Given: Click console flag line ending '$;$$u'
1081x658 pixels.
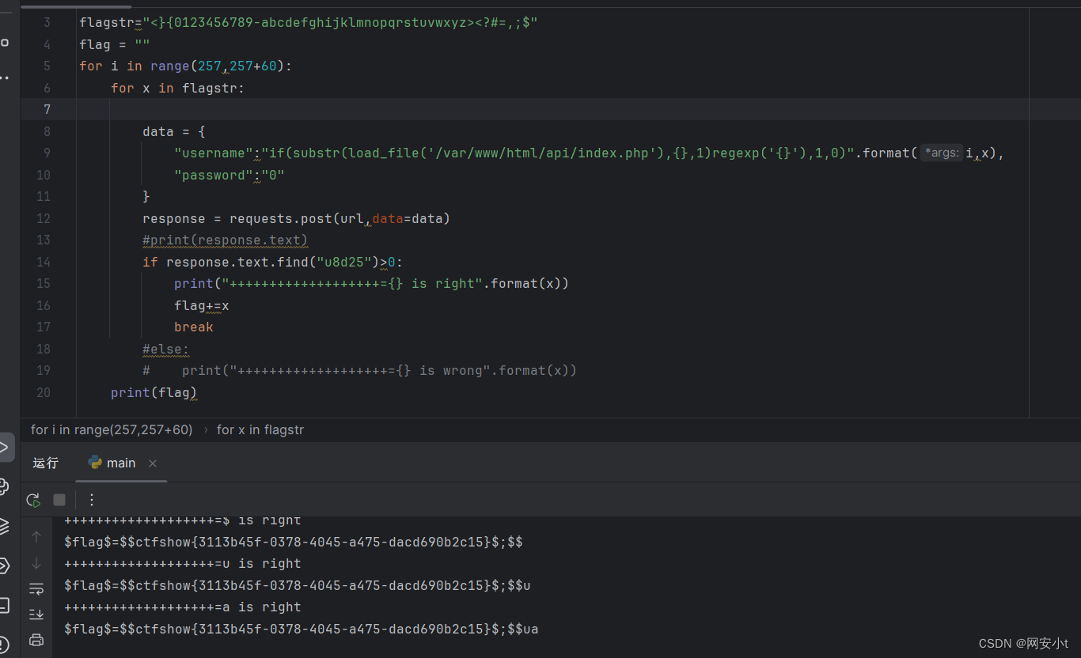Looking at the screenshot, I should 298,585.
